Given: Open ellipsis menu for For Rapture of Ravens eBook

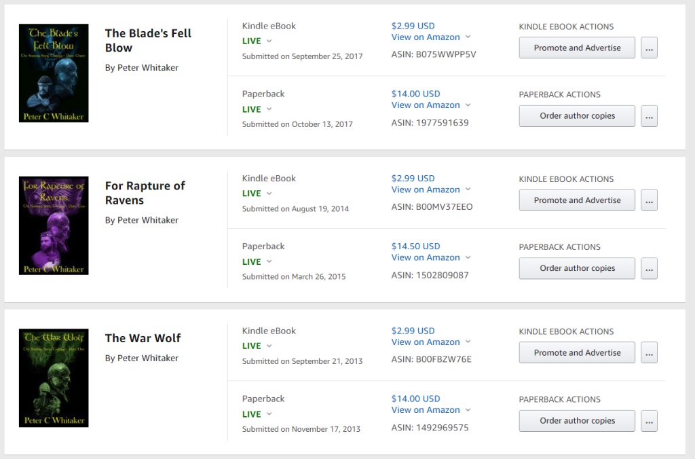Looking at the screenshot, I should click(x=649, y=200).
